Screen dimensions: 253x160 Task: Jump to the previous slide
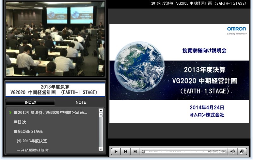(x=125, y=151)
